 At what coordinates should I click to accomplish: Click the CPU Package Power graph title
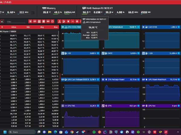116,79
